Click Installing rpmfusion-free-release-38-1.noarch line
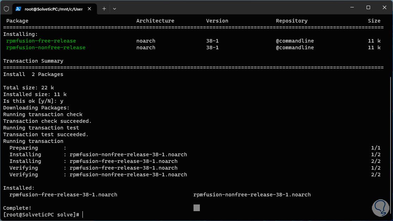393x221 pixels. pos(195,162)
